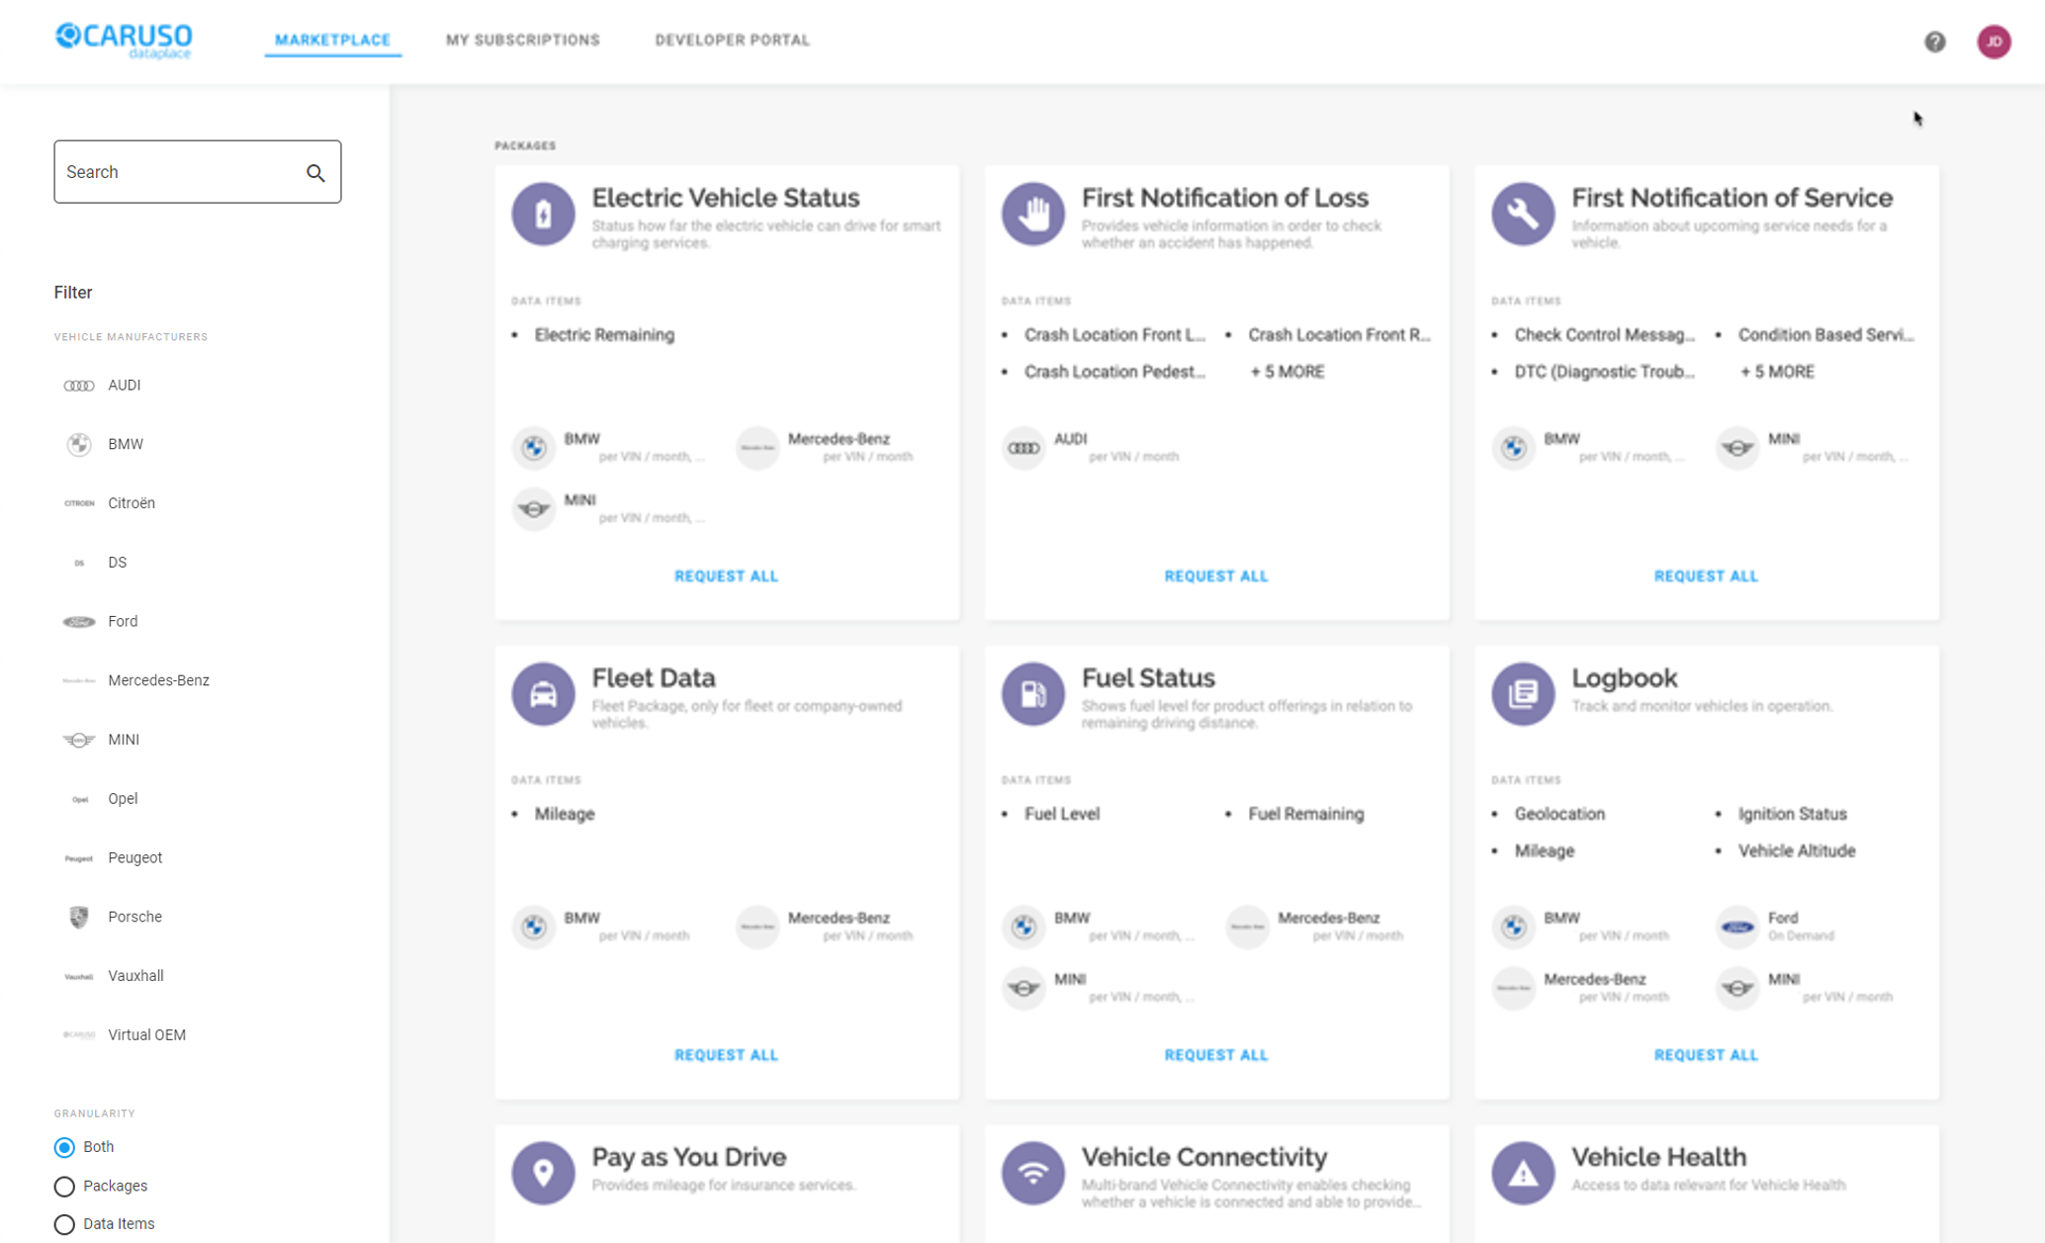Click the Logbook document icon
The height and width of the screenshot is (1243, 2045).
pyautogui.click(x=1523, y=693)
